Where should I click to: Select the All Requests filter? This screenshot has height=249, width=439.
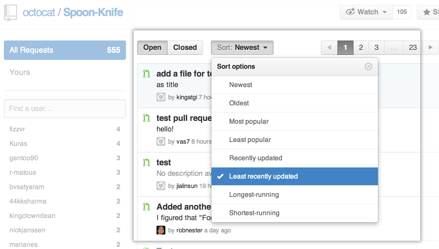click(65, 50)
